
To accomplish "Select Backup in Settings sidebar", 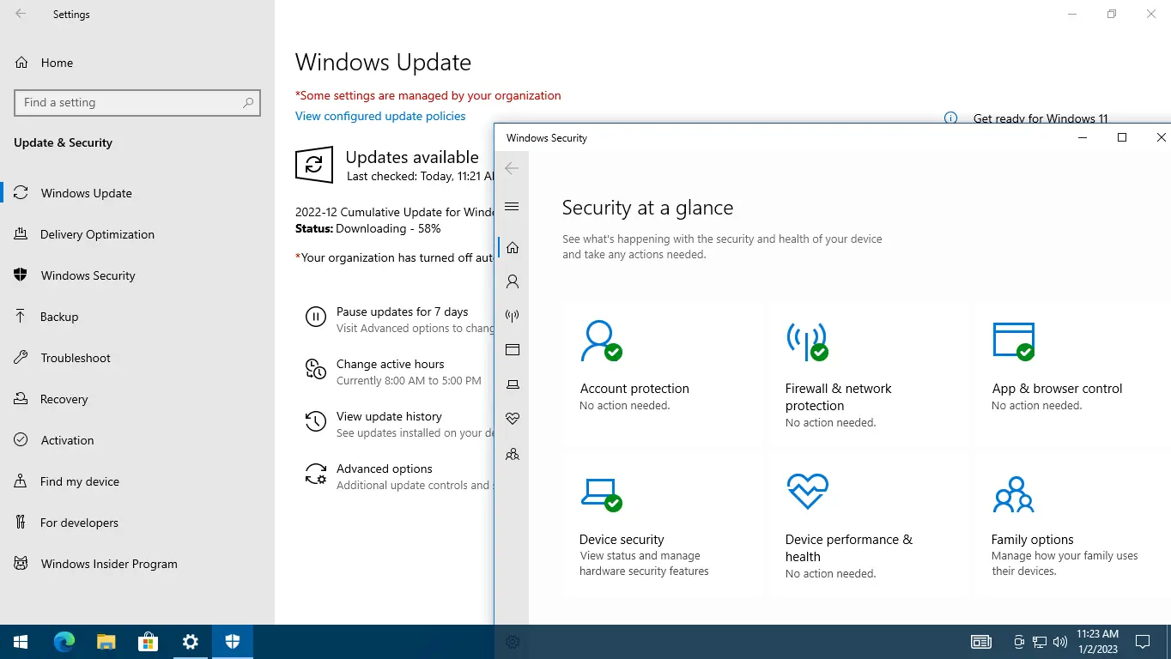I will (137, 317).
